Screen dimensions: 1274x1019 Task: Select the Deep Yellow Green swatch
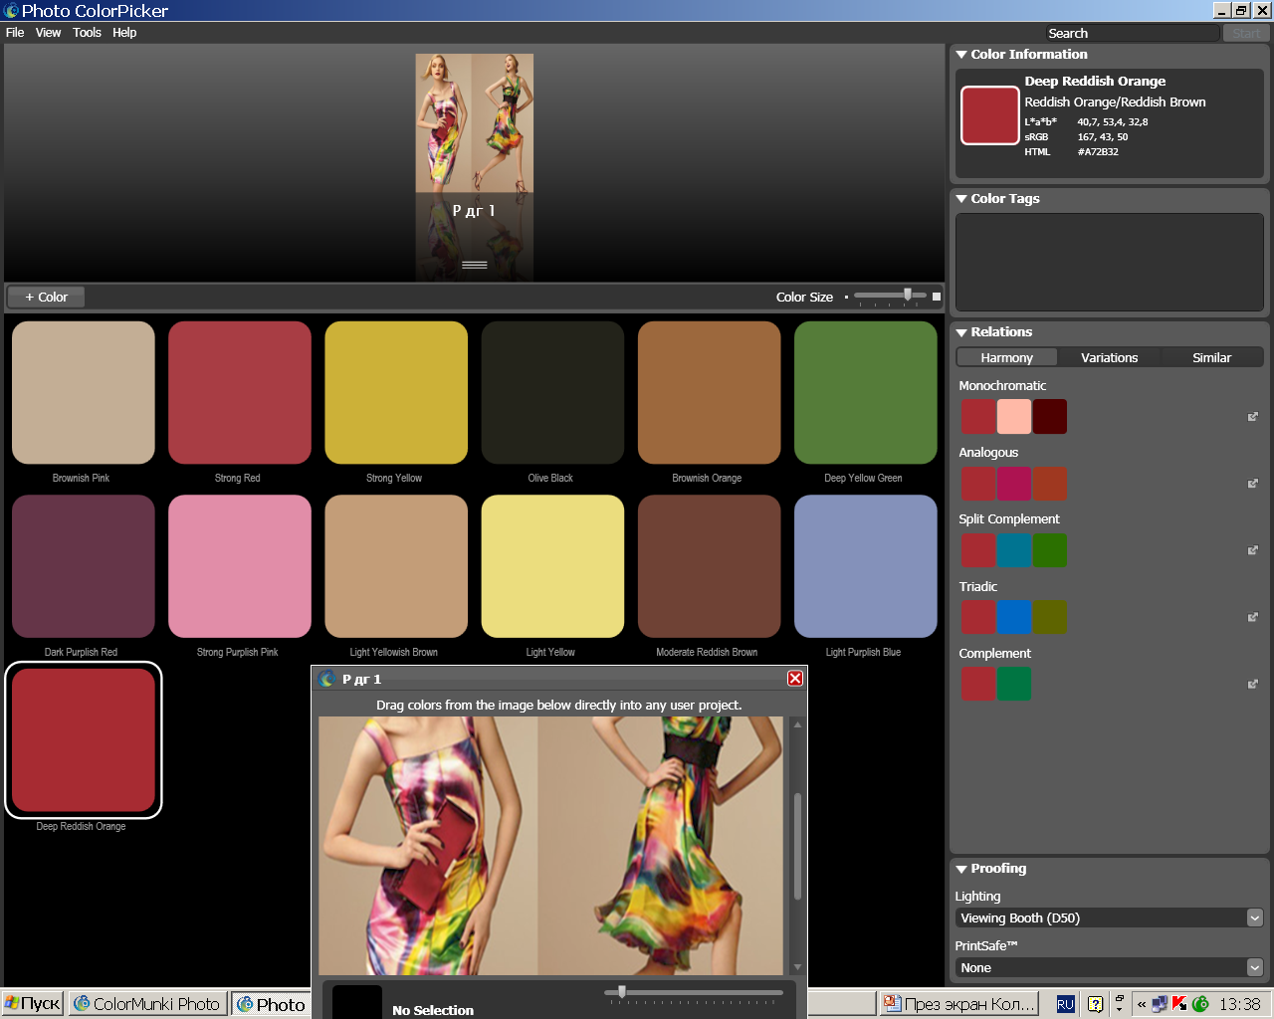pos(866,392)
